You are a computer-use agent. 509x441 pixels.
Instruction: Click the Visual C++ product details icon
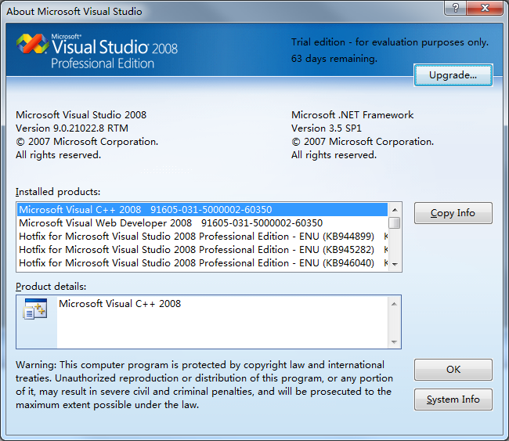pyautogui.click(x=35, y=309)
